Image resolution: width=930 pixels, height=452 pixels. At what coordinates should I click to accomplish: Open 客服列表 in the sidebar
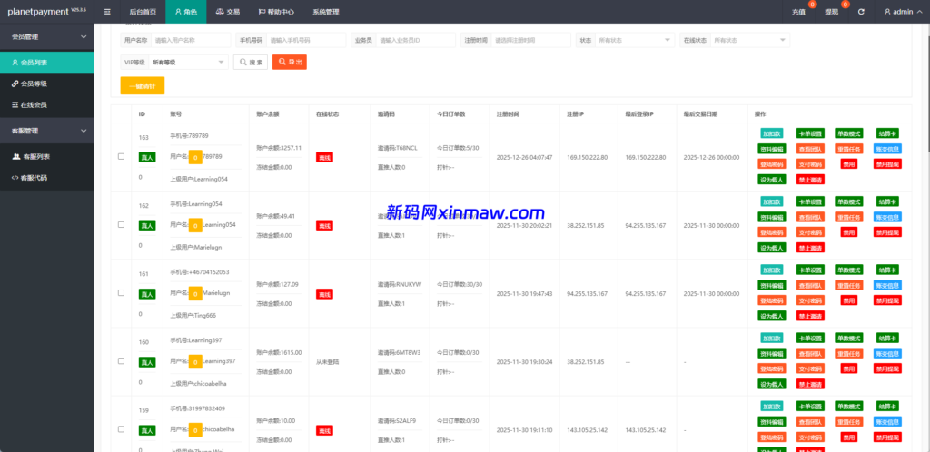pyautogui.click(x=47, y=157)
